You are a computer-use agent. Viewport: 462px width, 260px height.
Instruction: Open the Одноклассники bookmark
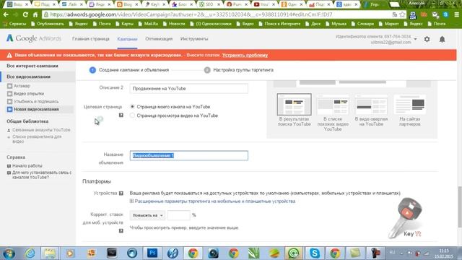212,24
